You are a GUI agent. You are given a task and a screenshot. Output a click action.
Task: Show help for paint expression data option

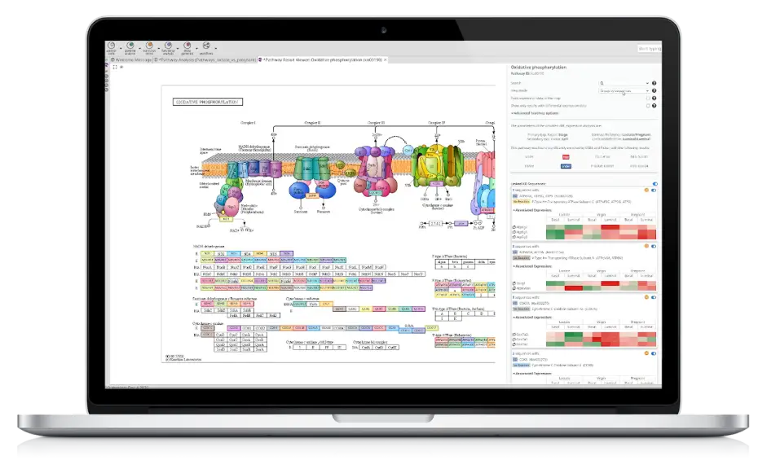654,99
